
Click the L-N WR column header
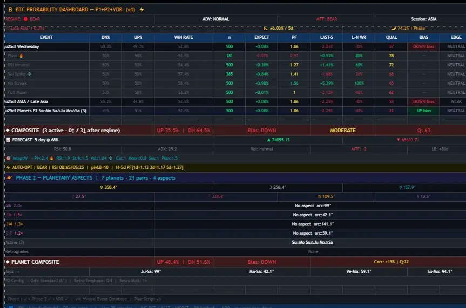pyautogui.click(x=359, y=37)
